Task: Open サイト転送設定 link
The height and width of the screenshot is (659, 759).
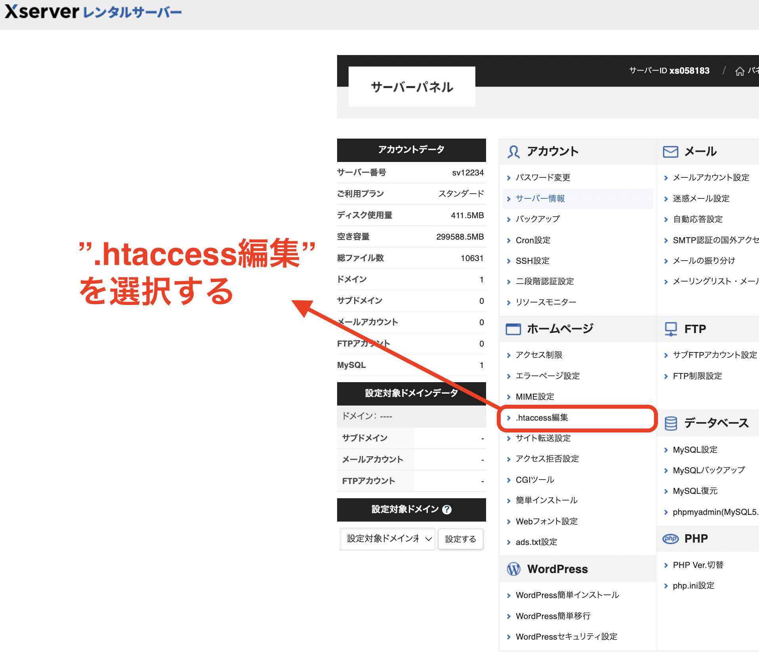Action: (543, 438)
